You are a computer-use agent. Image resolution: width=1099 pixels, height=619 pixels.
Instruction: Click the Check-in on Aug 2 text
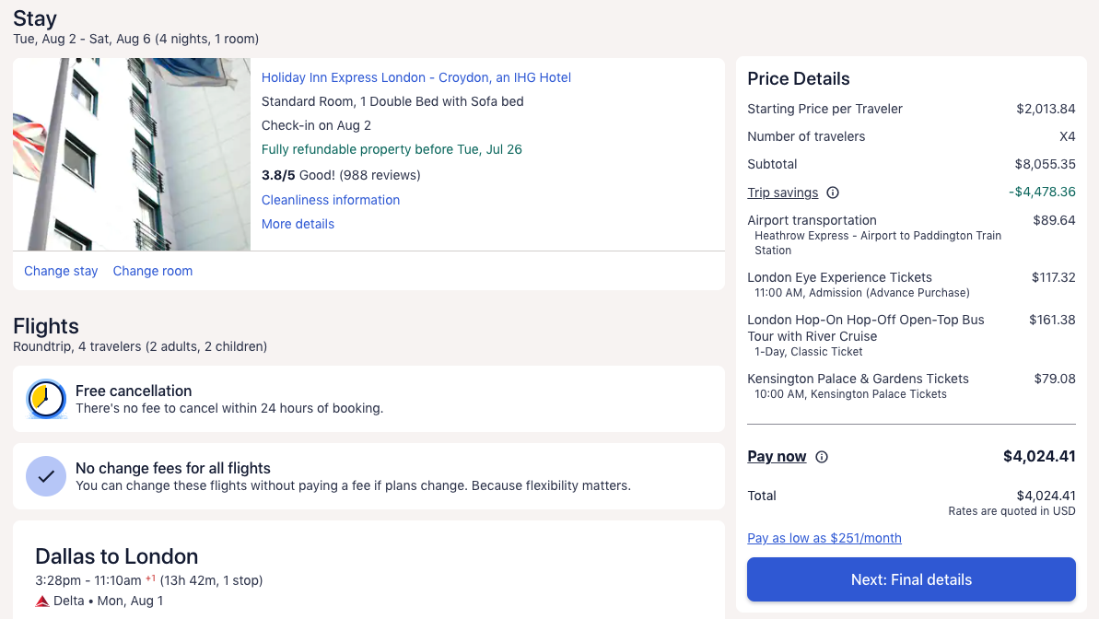click(x=316, y=126)
